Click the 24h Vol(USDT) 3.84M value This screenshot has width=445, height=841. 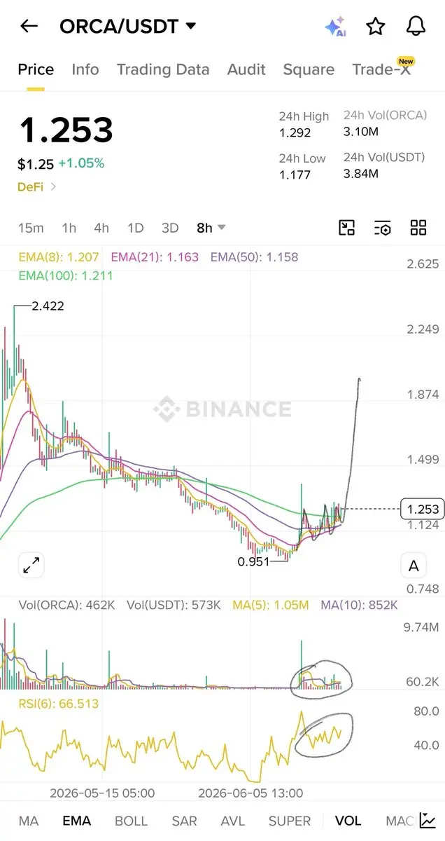coord(361,173)
